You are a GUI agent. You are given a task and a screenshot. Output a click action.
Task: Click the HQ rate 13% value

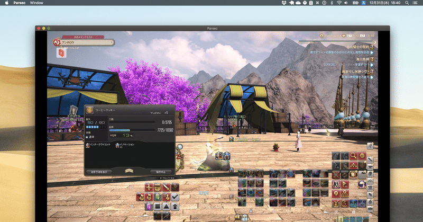coord(127,135)
